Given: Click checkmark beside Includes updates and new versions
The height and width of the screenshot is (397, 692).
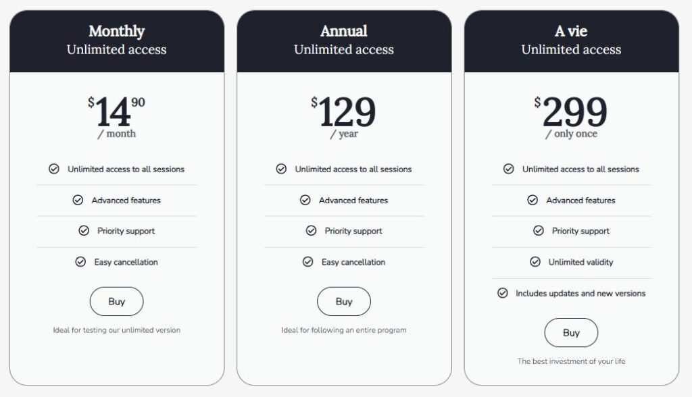Looking at the screenshot, I should click(x=503, y=293).
